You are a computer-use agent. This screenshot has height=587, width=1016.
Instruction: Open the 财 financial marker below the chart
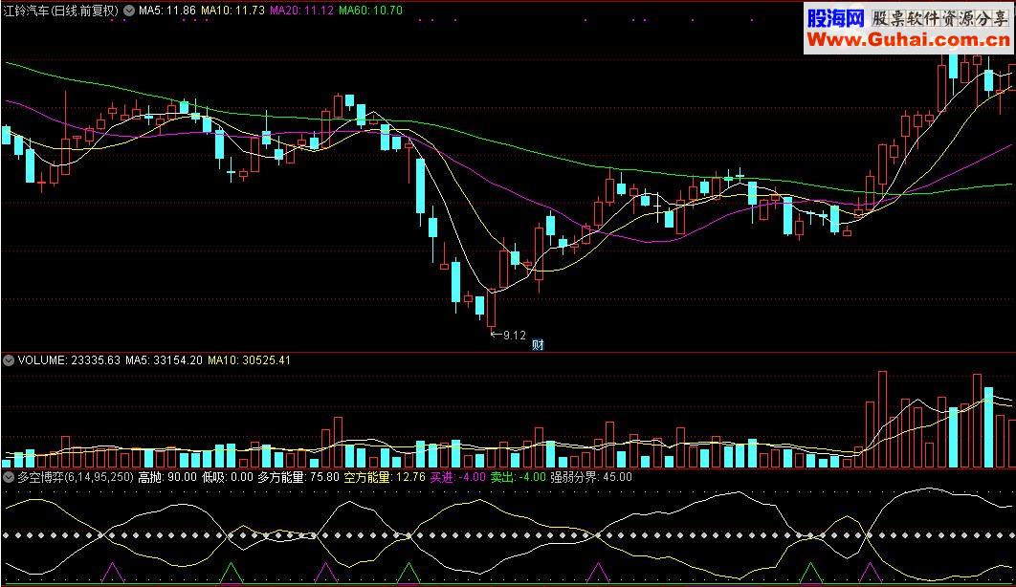tap(538, 345)
